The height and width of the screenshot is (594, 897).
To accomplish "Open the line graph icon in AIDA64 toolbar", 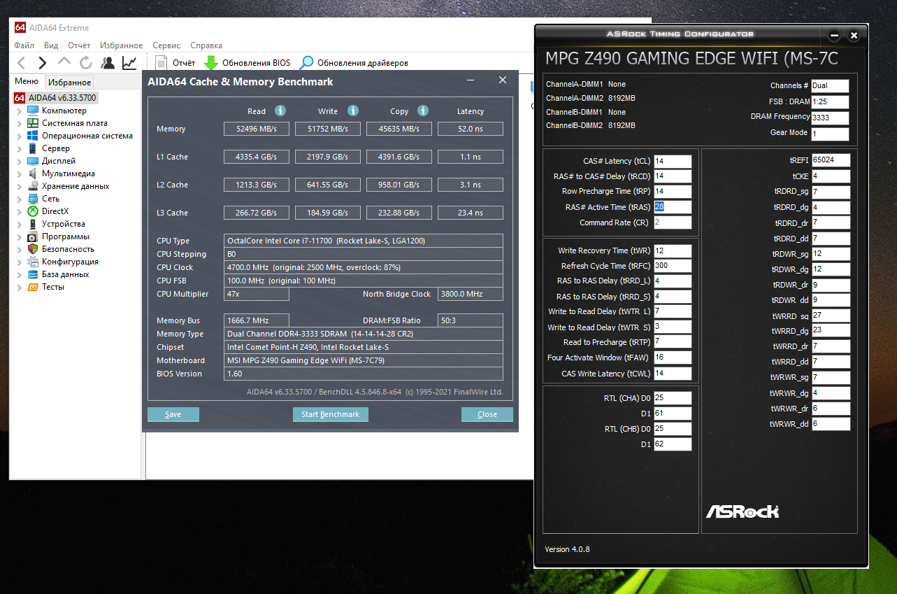I will (x=129, y=63).
